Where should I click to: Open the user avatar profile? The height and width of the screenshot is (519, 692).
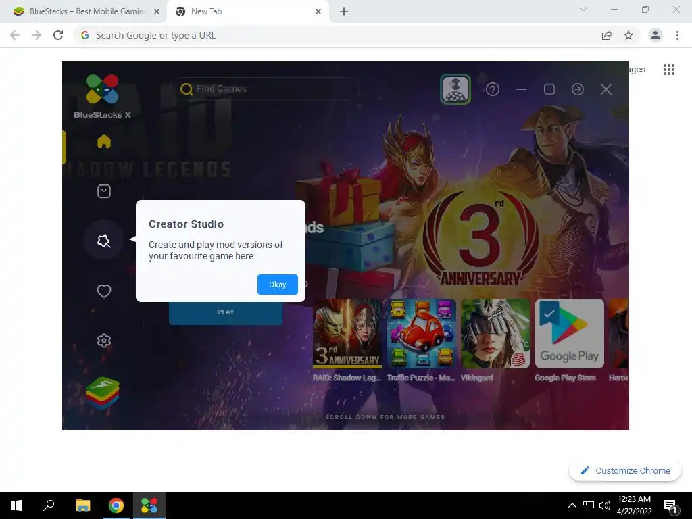tap(455, 89)
